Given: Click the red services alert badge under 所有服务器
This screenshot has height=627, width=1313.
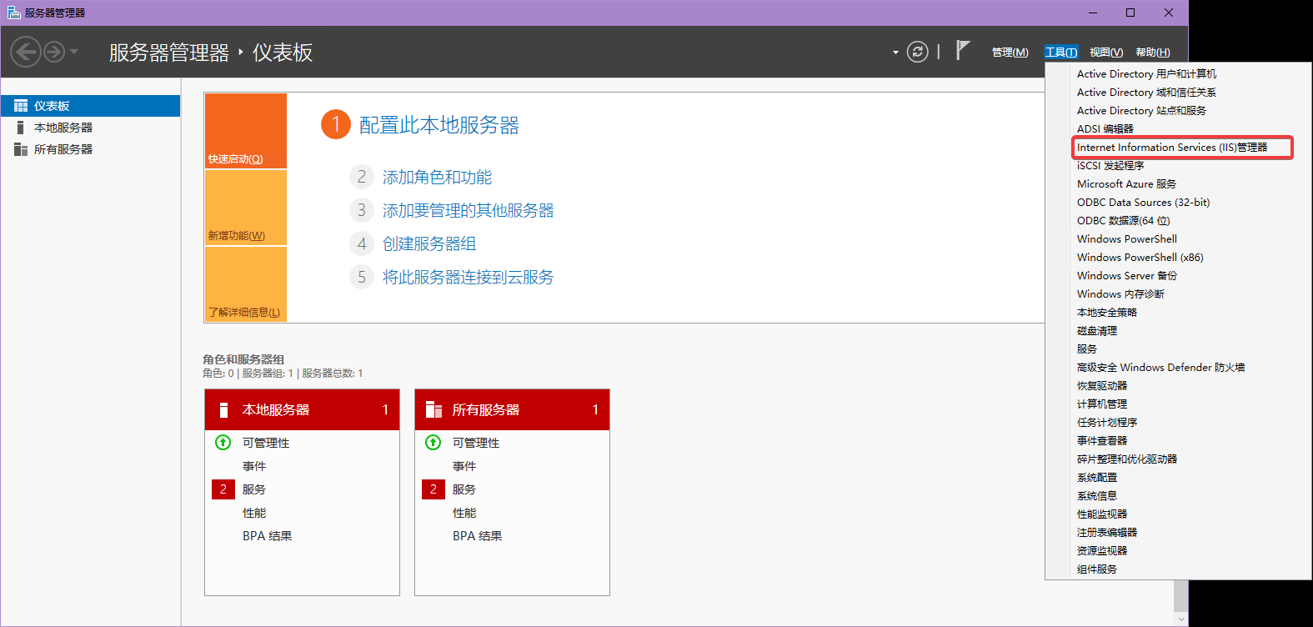Looking at the screenshot, I should pos(433,489).
